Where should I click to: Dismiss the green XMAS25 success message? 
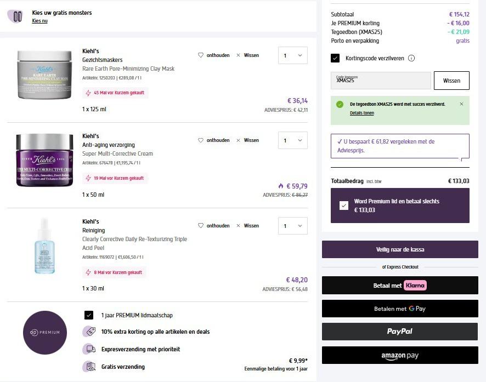coord(461,104)
